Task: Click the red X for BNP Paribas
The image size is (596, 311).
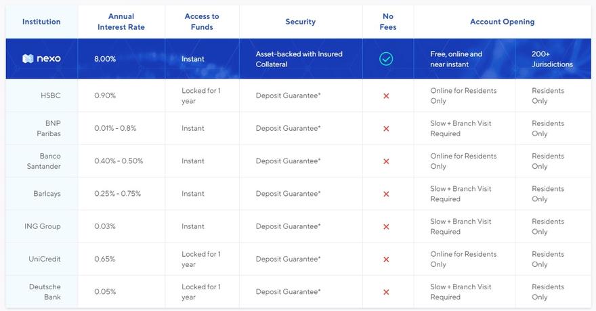Action: [386, 129]
